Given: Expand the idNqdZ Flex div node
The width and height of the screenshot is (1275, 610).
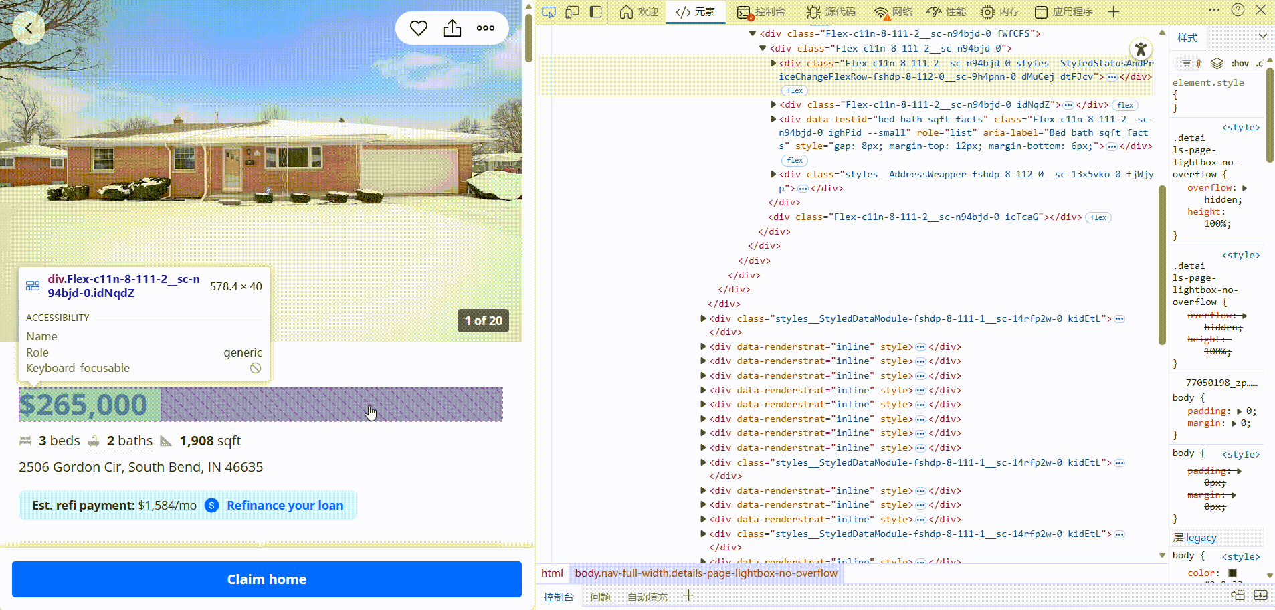Looking at the screenshot, I should [773, 104].
